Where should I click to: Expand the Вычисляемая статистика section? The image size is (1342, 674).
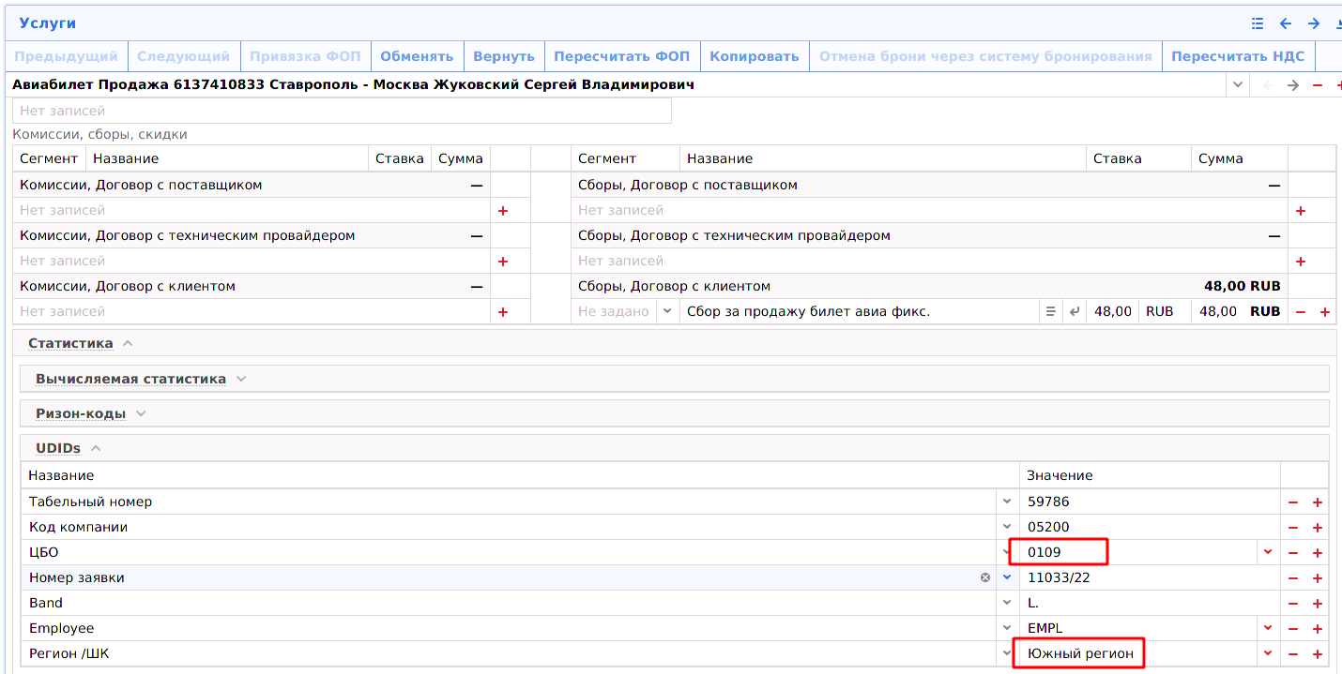coord(241,379)
